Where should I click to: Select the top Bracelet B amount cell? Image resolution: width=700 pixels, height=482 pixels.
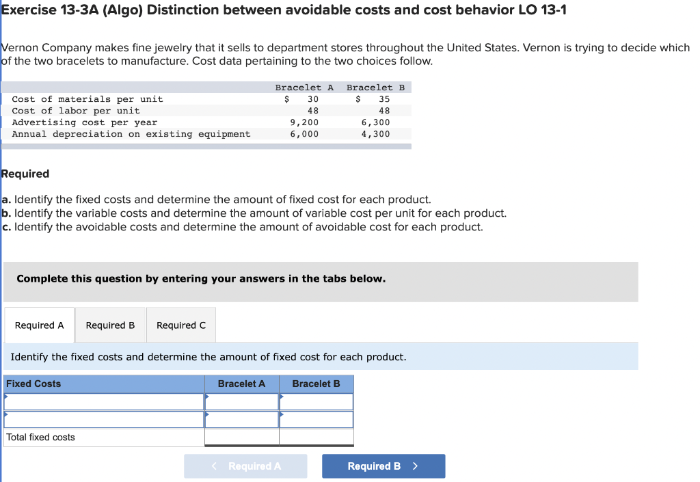click(x=317, y=401)
